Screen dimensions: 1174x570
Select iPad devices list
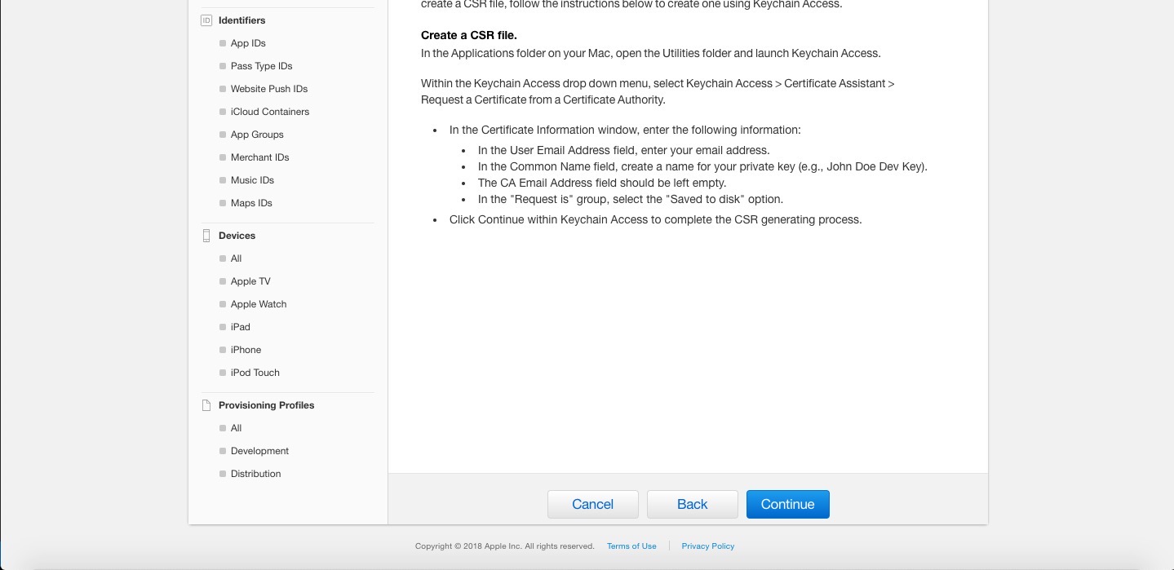coord(240,327)
